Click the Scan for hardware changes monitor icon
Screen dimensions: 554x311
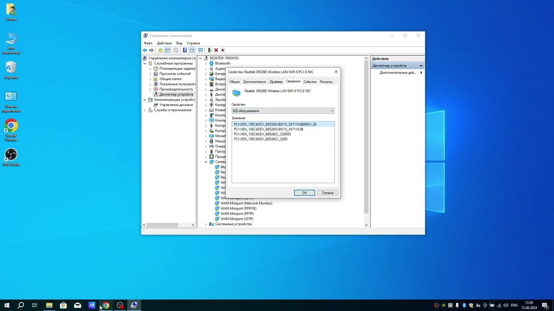[x=200, y=50]
